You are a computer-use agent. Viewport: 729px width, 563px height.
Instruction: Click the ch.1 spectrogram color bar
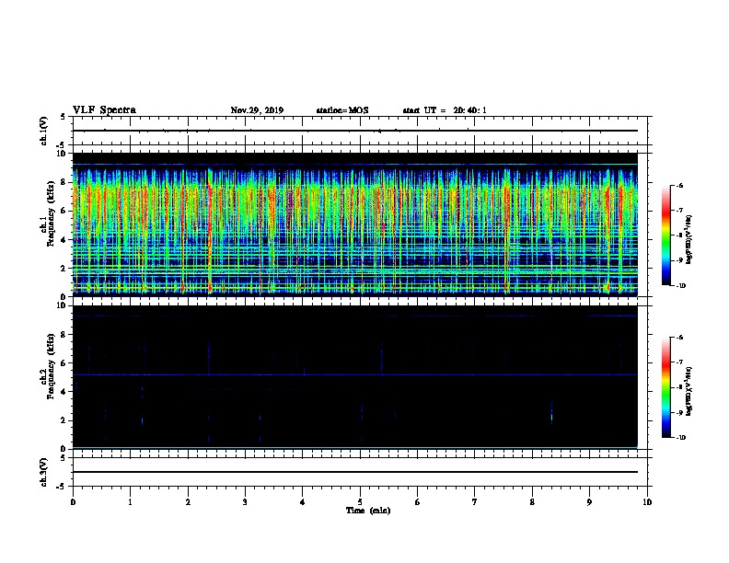[x=665, y=236]
